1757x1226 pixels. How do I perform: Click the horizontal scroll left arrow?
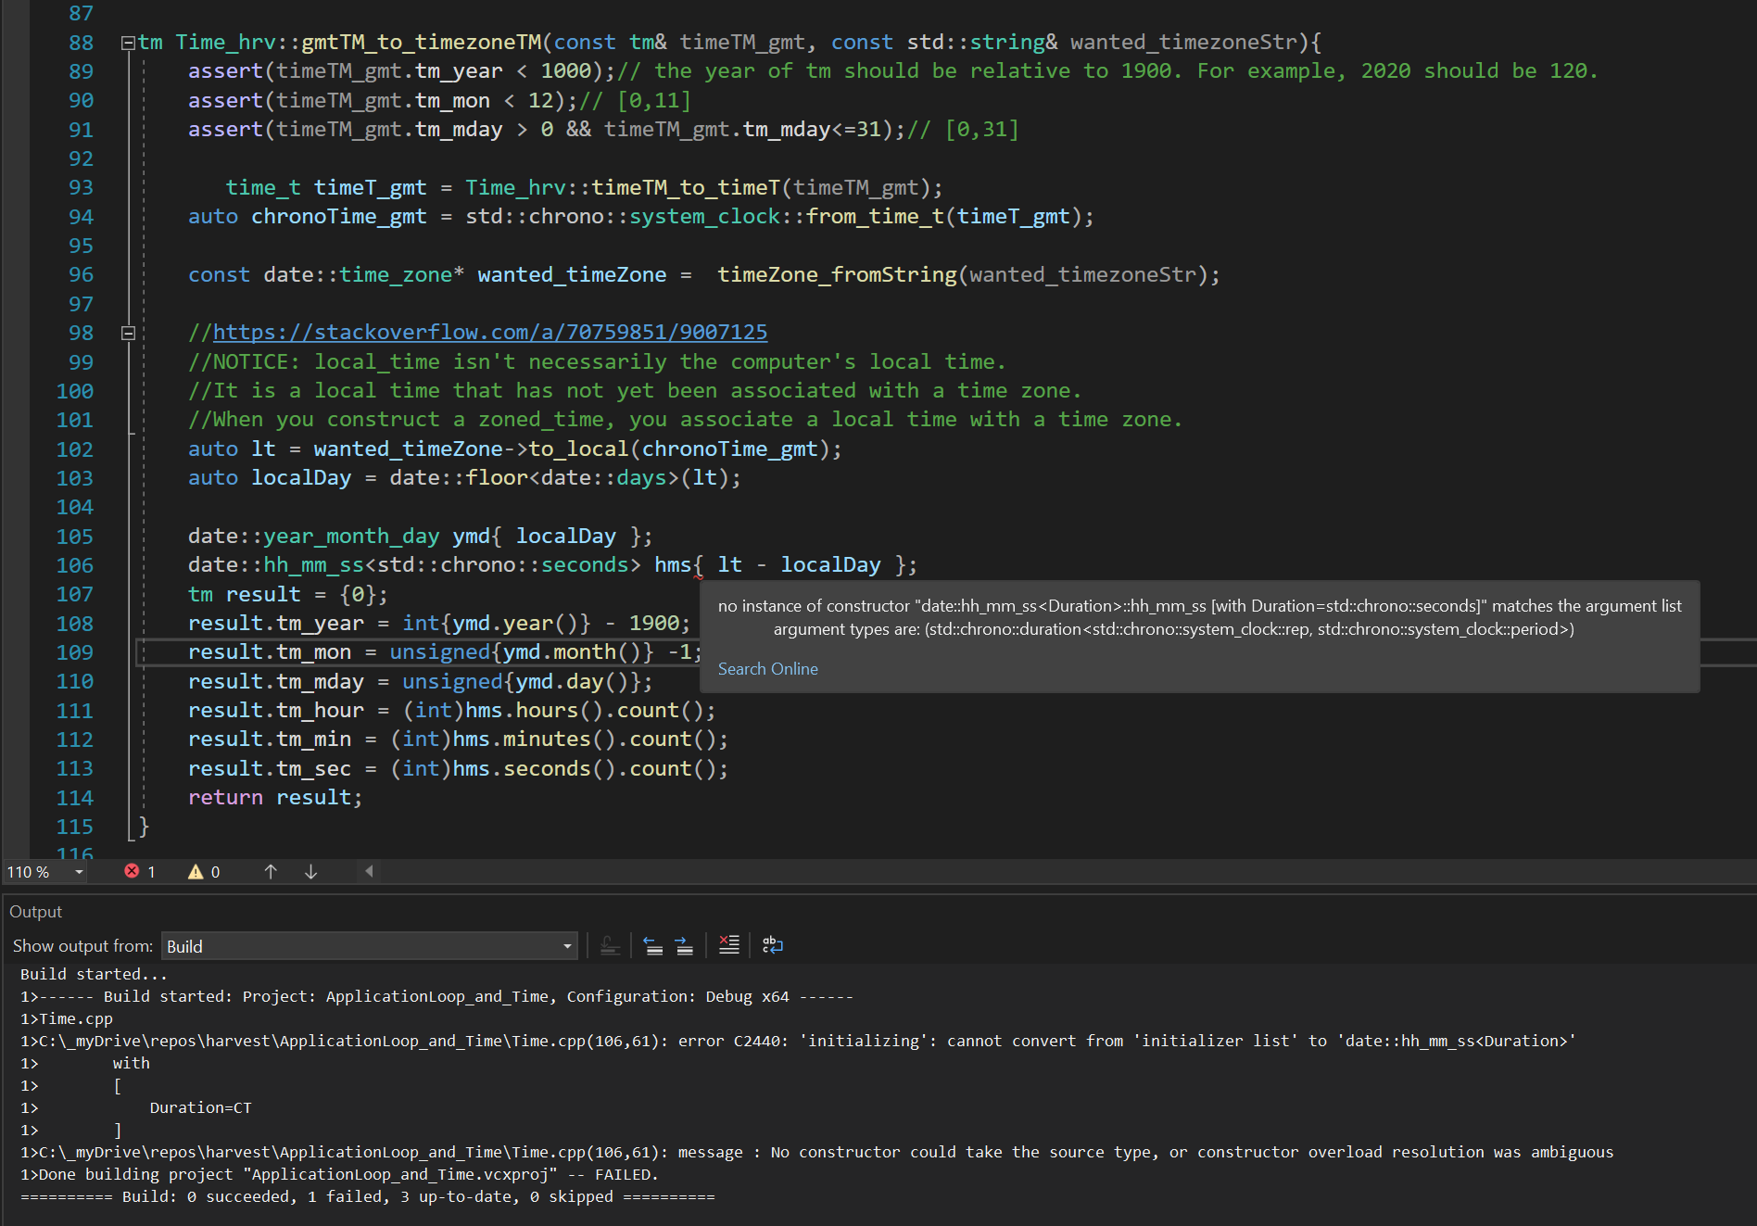click(x=369, y=871)
